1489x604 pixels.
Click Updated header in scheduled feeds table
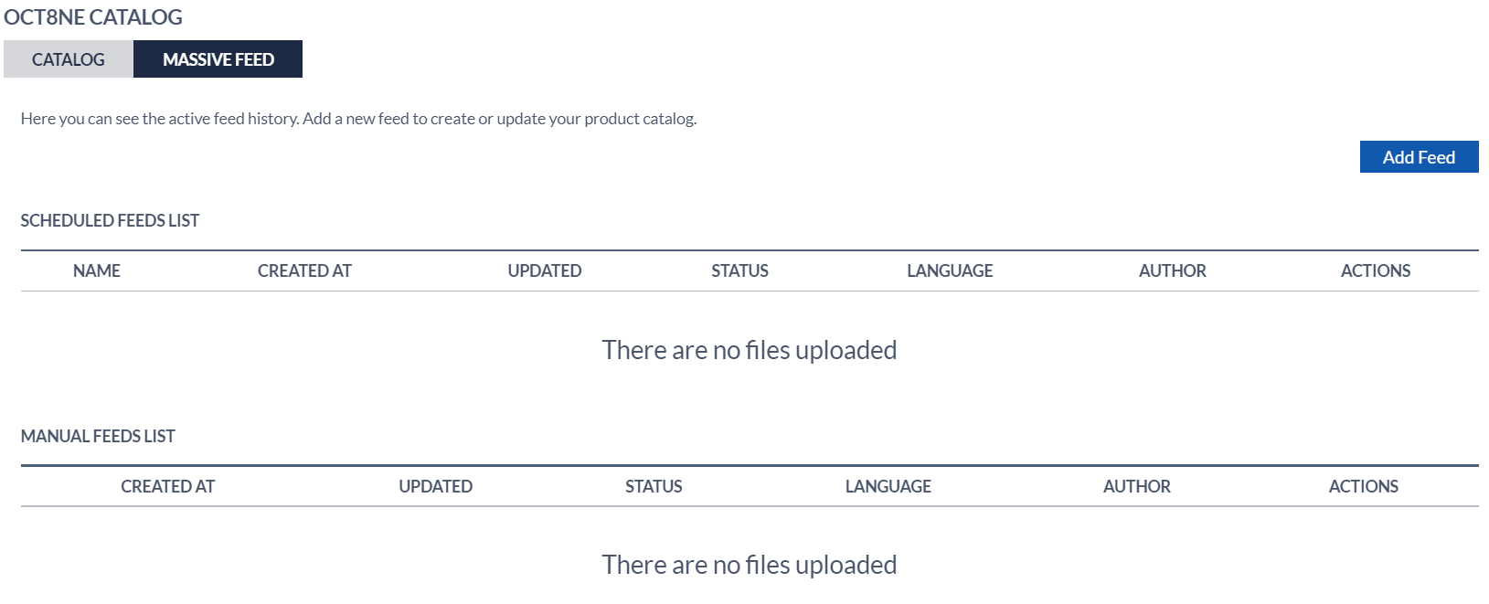coord(545,270)
